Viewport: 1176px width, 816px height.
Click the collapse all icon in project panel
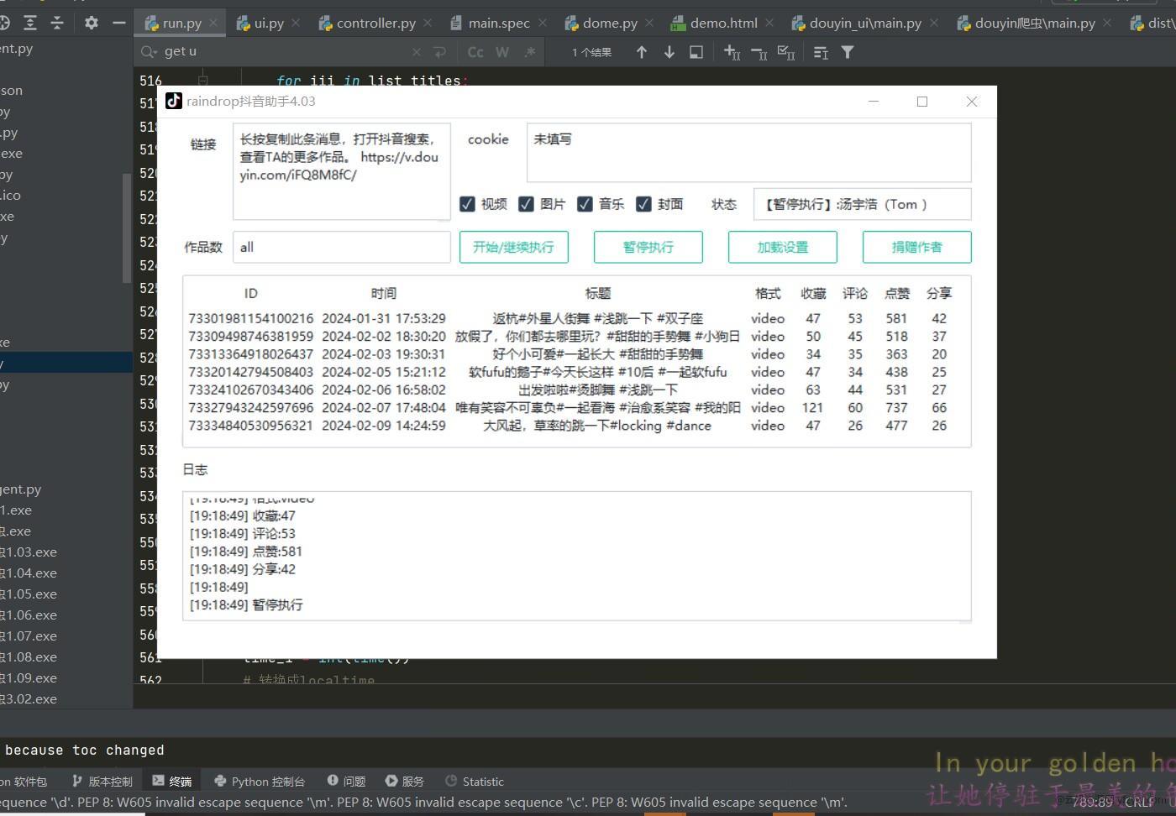(x=57, y=23)
